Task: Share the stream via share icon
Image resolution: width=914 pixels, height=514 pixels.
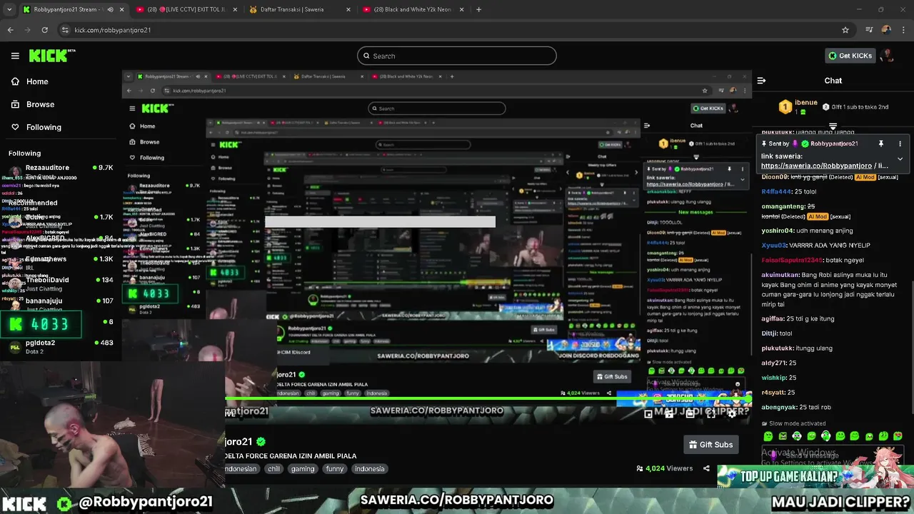Action: click(x=706, y=468)
